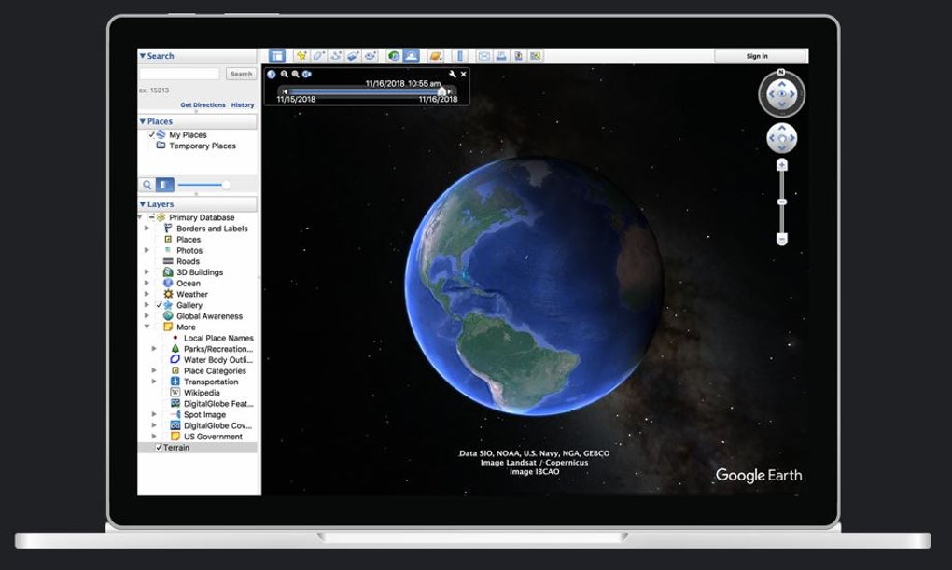Click the clock icon in time slider
The image size is (952, 570).
[x=272, y=74]
